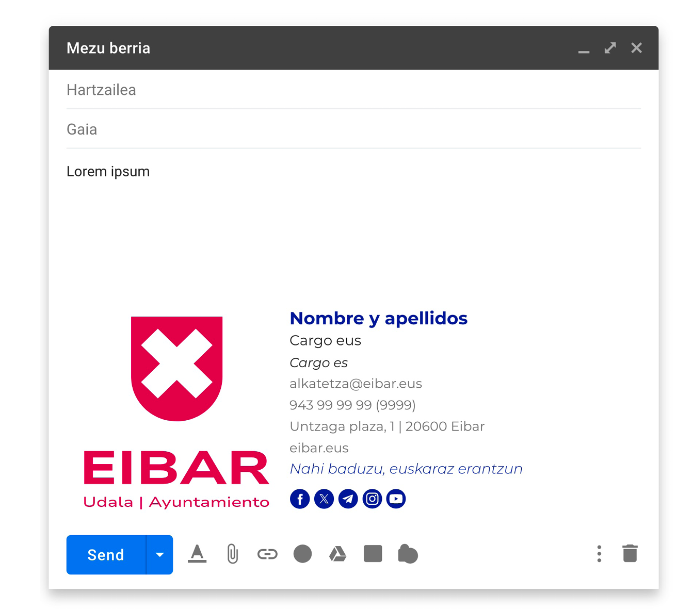The width and height of the screenshot is (693, 611).
Task: Open the YouTube icon in the signature
Action: [396, 499]
